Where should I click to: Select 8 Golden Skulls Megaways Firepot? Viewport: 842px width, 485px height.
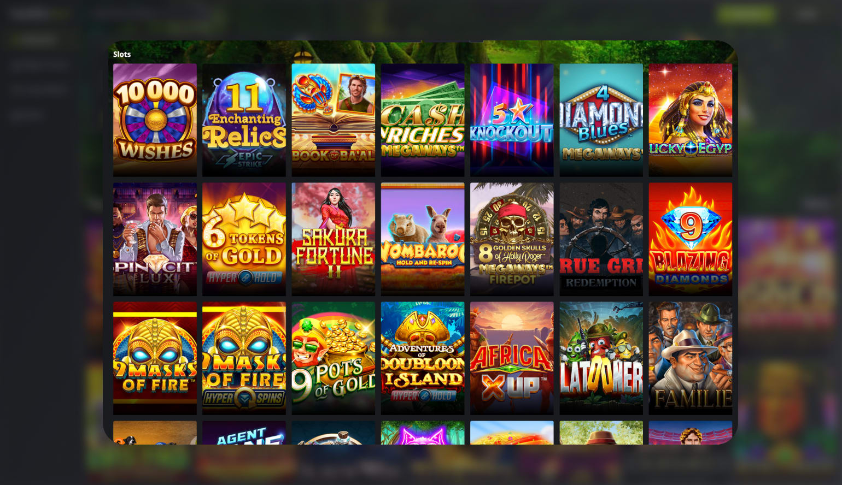(x=512, y=239)
